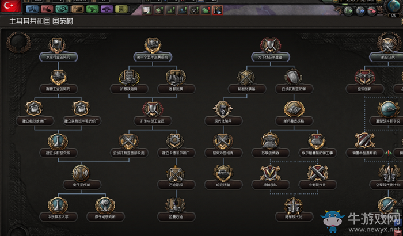
Task: Select the 原子能研究所 mushroom cloud focus icon
Action: pos(105,205)
